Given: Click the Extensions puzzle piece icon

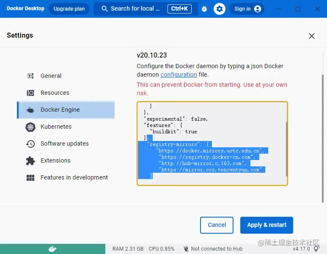Looking at the screenshot, I should click(30, 161).
